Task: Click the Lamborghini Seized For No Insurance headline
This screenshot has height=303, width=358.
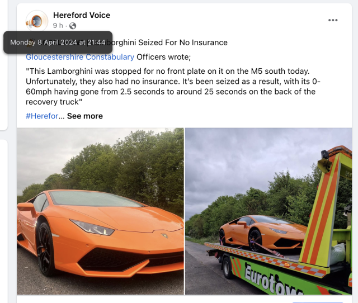Action: pos(170,42)
